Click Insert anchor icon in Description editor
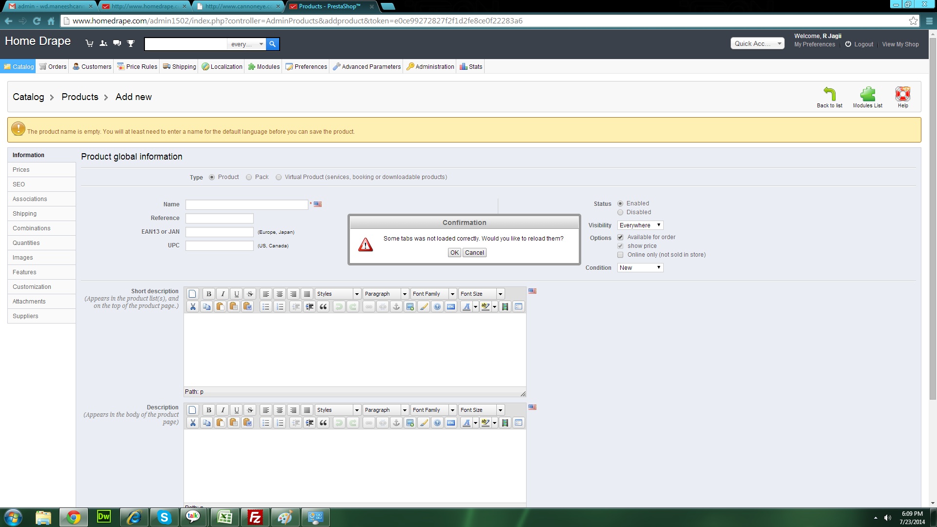 point(396,423)
